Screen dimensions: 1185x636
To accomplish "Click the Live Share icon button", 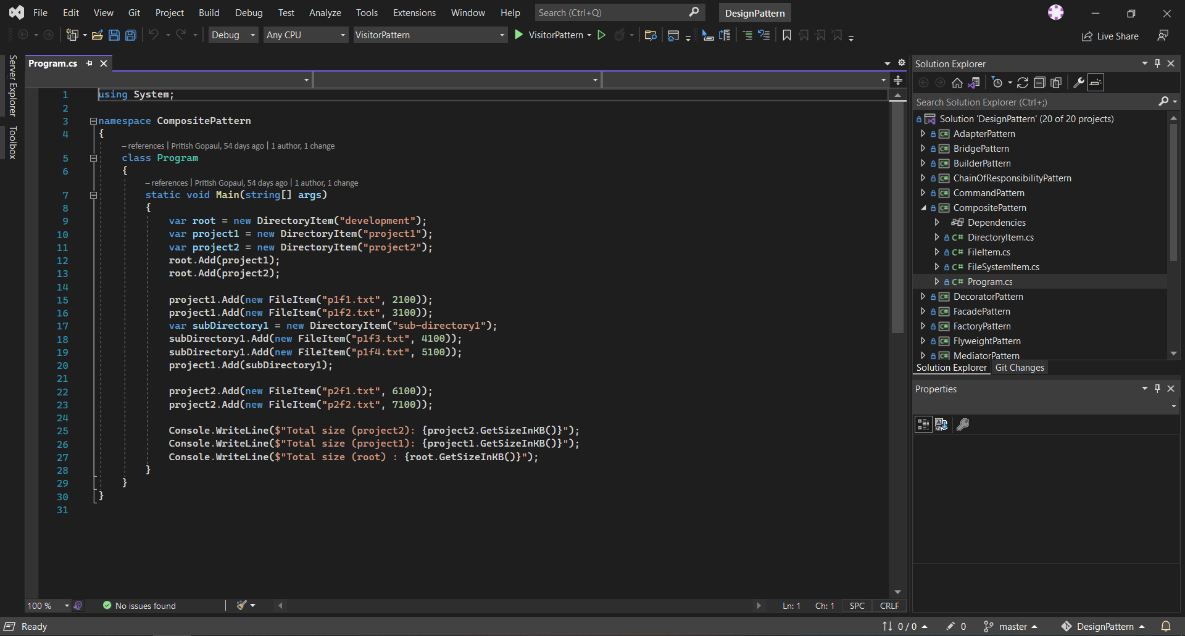I will [x=1110, y=36].
